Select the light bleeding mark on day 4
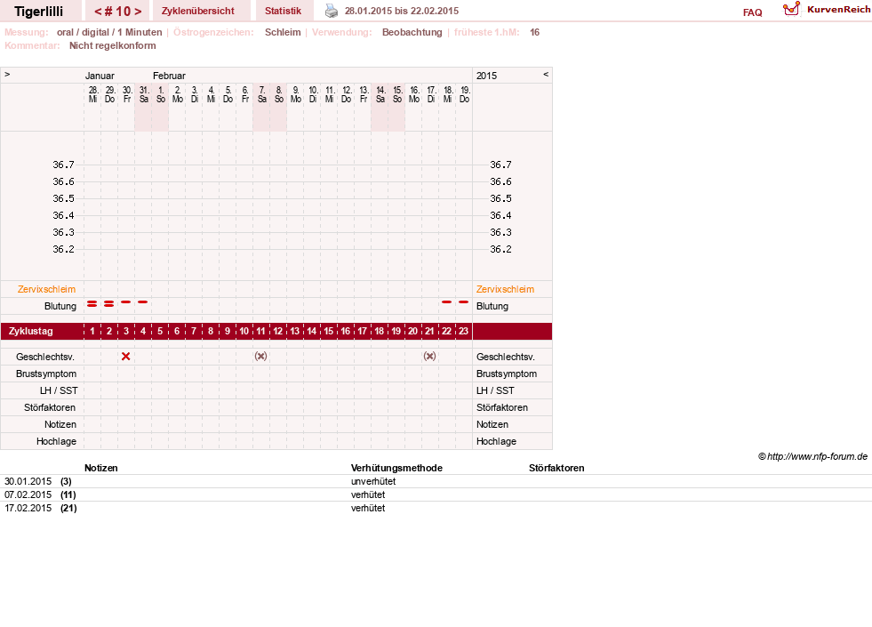 (143, 302)
